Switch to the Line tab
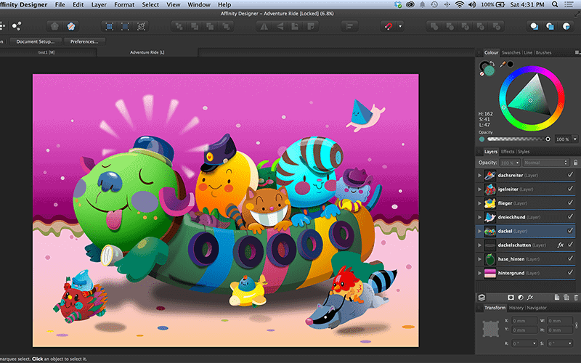 pyautogui.click(x=528, y=52)
